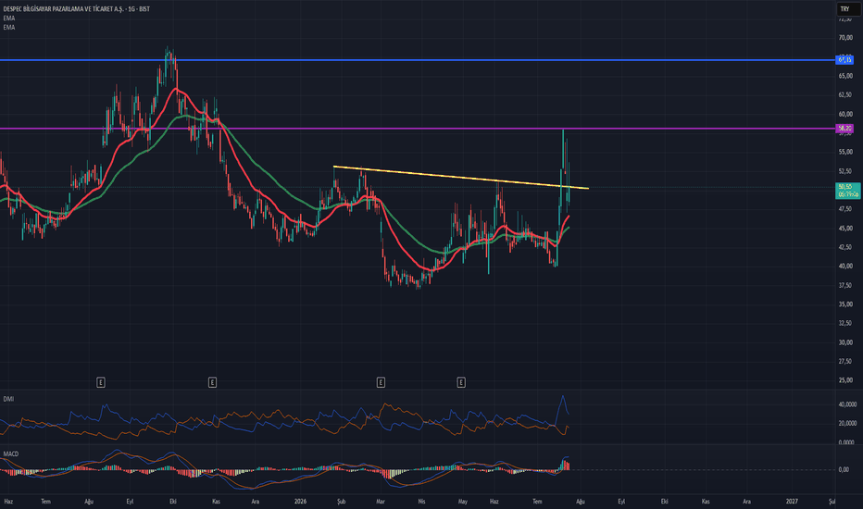
Task: Click the earnings E marker near Mar
Action: click(381, 382)
